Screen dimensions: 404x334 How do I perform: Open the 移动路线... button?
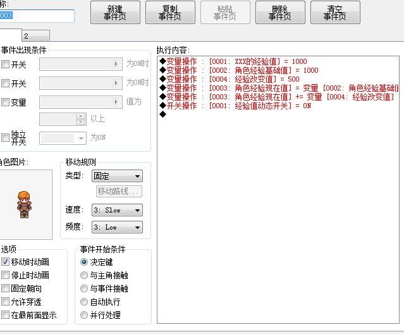(x=119, y=191)
